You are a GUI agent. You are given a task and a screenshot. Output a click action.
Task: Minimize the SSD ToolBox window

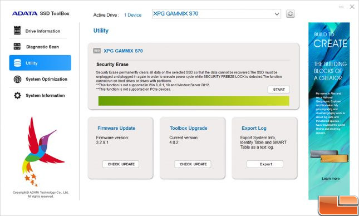click(x=341, y=7)
